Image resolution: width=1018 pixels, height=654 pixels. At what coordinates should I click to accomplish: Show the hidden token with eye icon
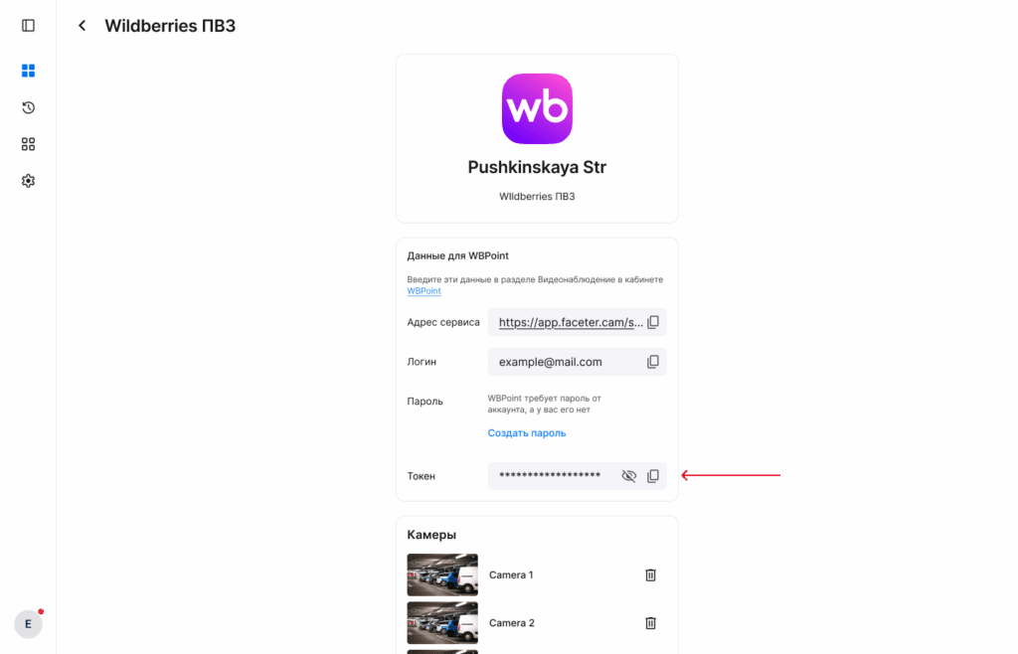pyautogui.click(x=628, y=476)
